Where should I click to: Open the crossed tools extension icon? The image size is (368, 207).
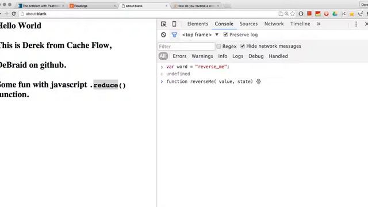(x=344, y=14)
